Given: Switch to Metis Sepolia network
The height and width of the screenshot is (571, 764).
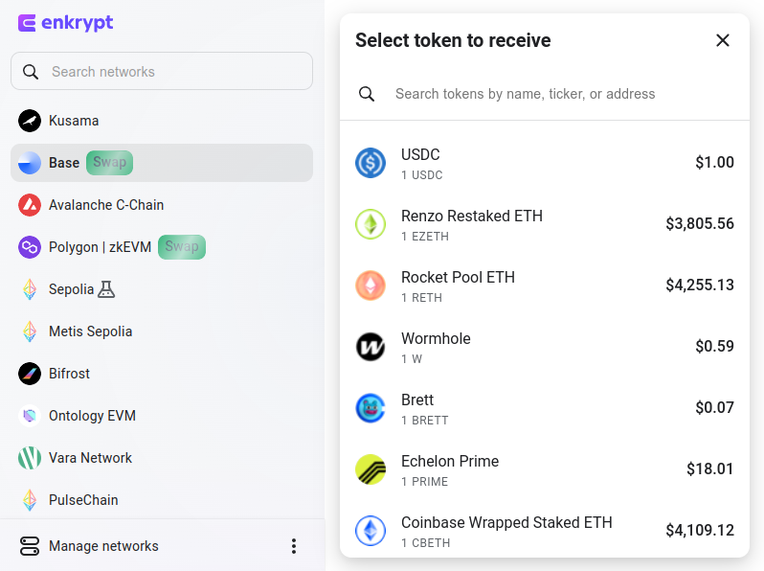Looking at the screenshot, I should 162,331.
